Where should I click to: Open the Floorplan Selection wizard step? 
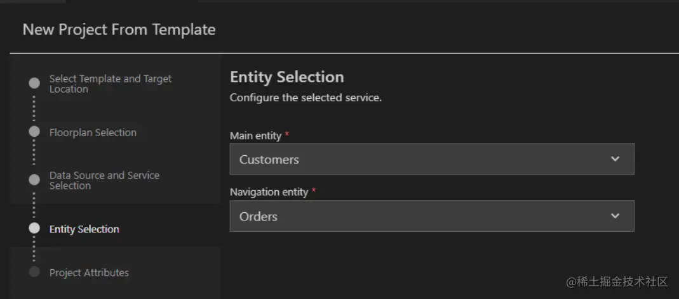93,132
